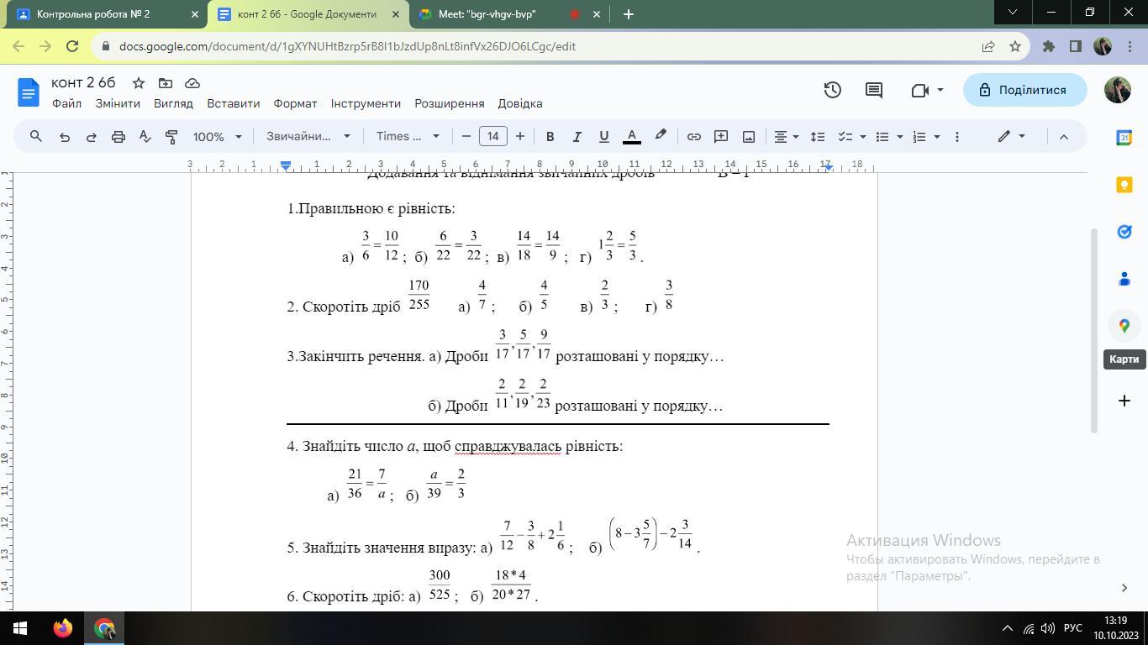Undo the last action
1148x645 pixels.
click(x=64, y=136)
